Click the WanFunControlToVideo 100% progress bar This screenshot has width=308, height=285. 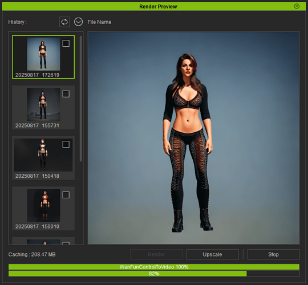click(x=154, y=267)
